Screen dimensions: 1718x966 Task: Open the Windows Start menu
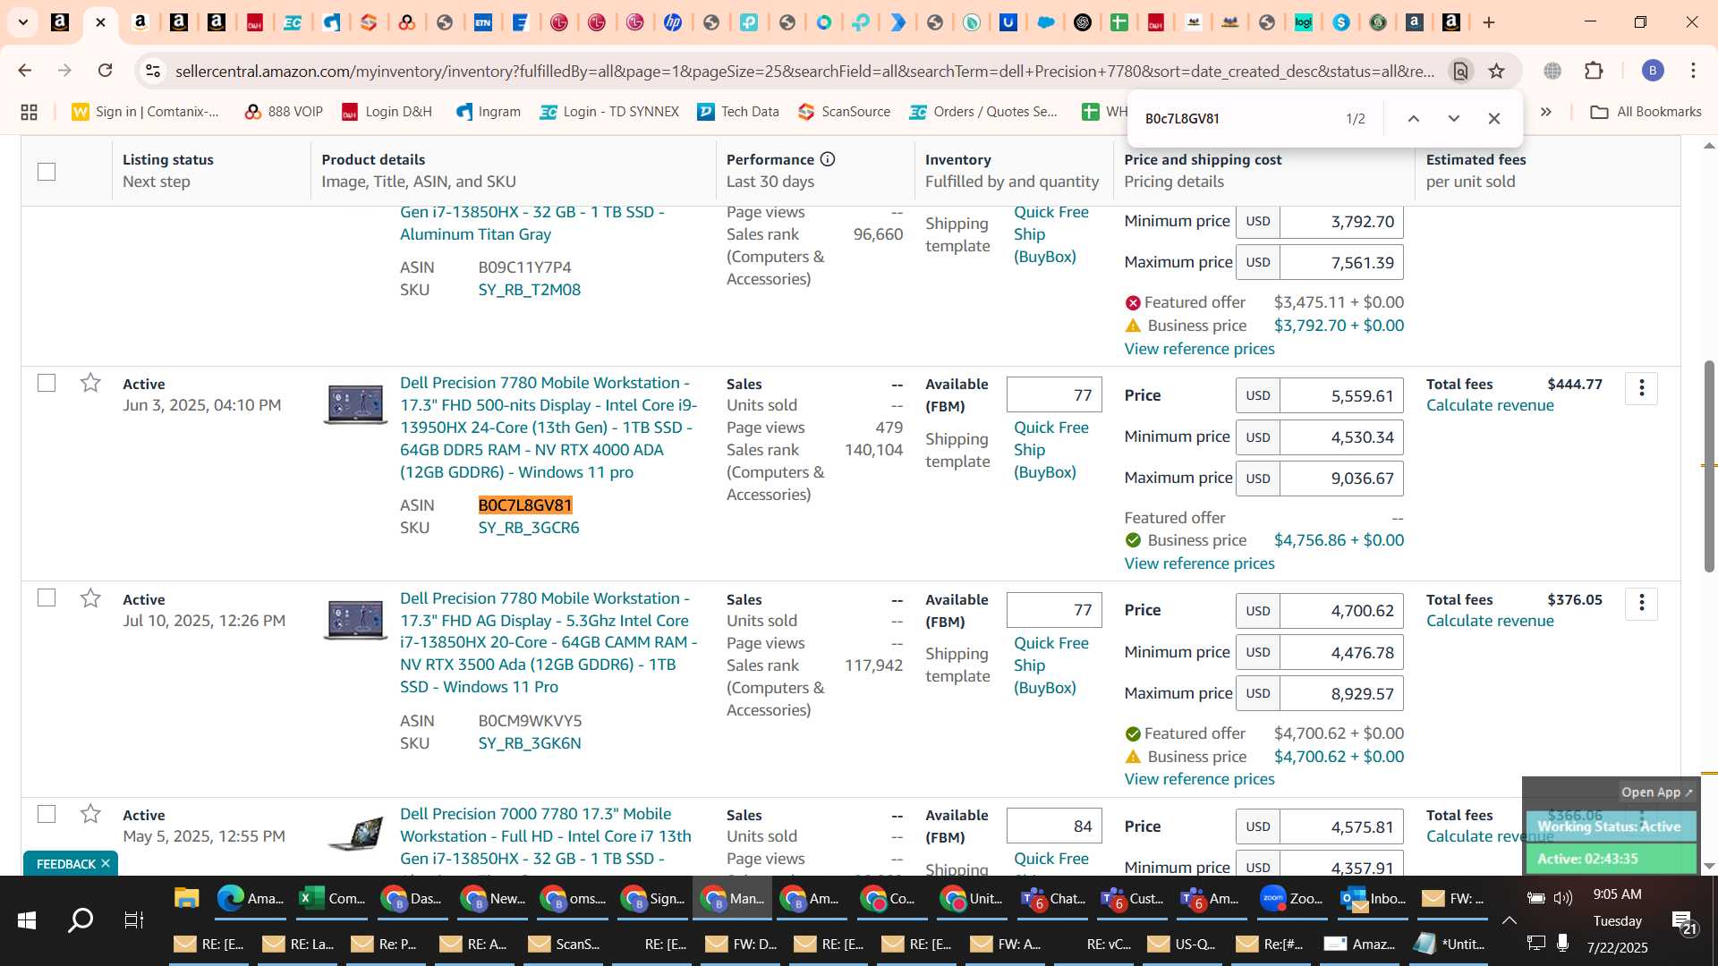[27, 920]
